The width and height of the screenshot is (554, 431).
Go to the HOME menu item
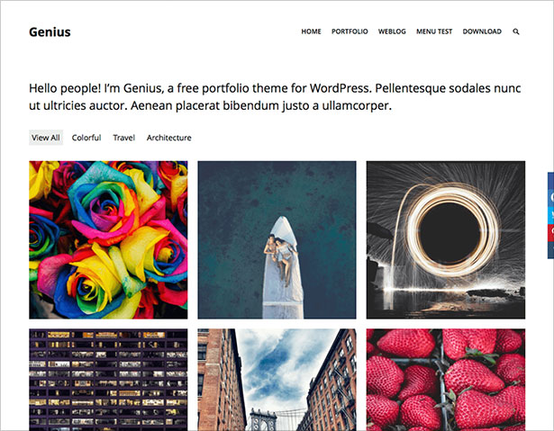coord(311,31)
